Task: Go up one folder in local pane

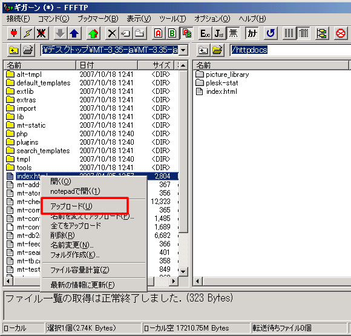Action: pos(14,50)
